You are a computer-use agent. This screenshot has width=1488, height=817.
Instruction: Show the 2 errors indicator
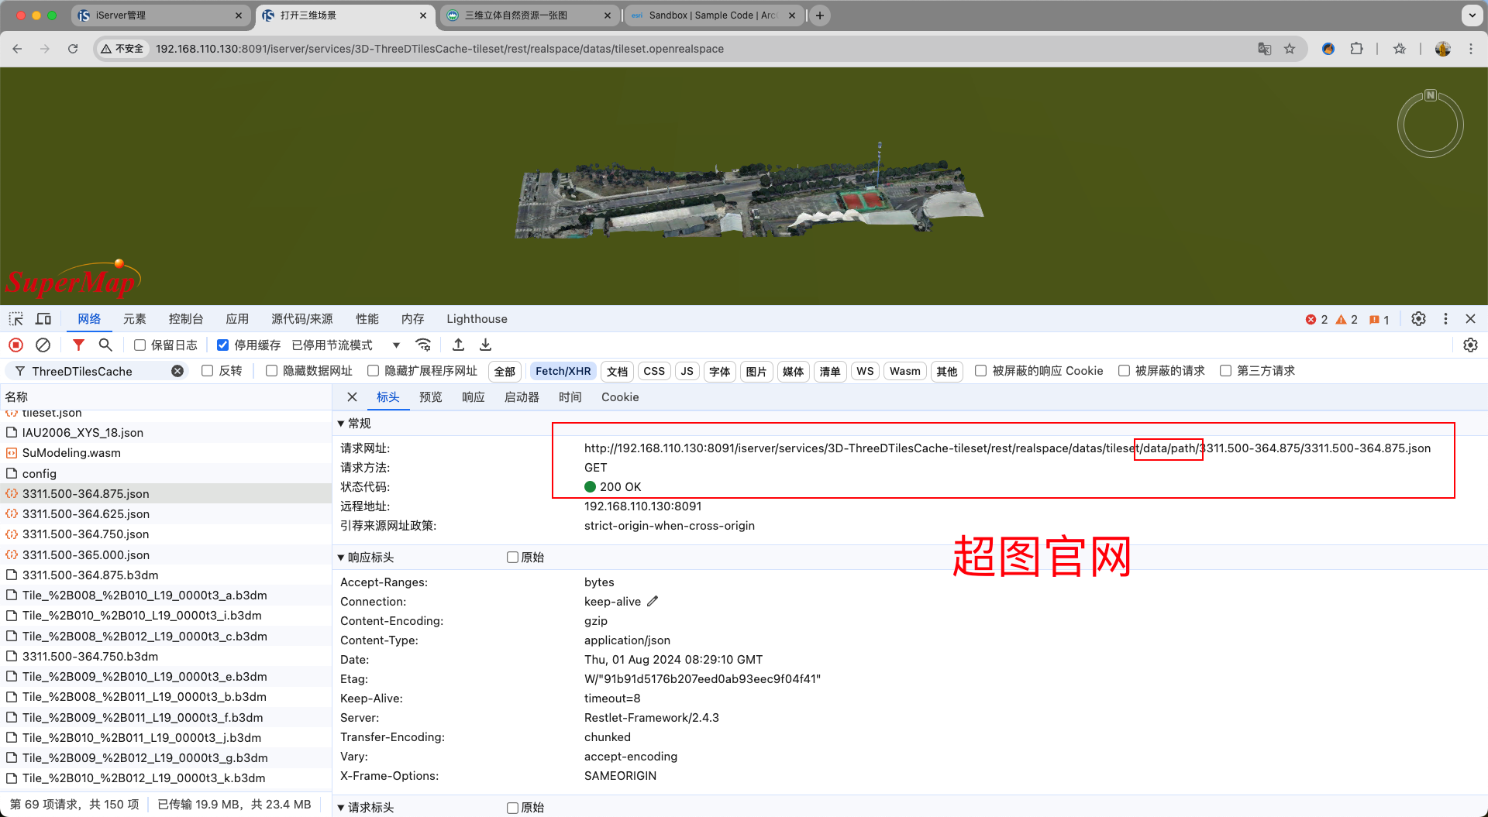click(1317, 320)
